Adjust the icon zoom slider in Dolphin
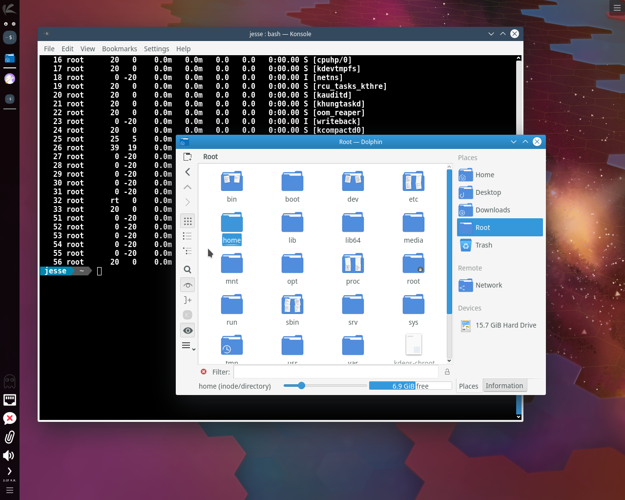 (x=325, y=386)
